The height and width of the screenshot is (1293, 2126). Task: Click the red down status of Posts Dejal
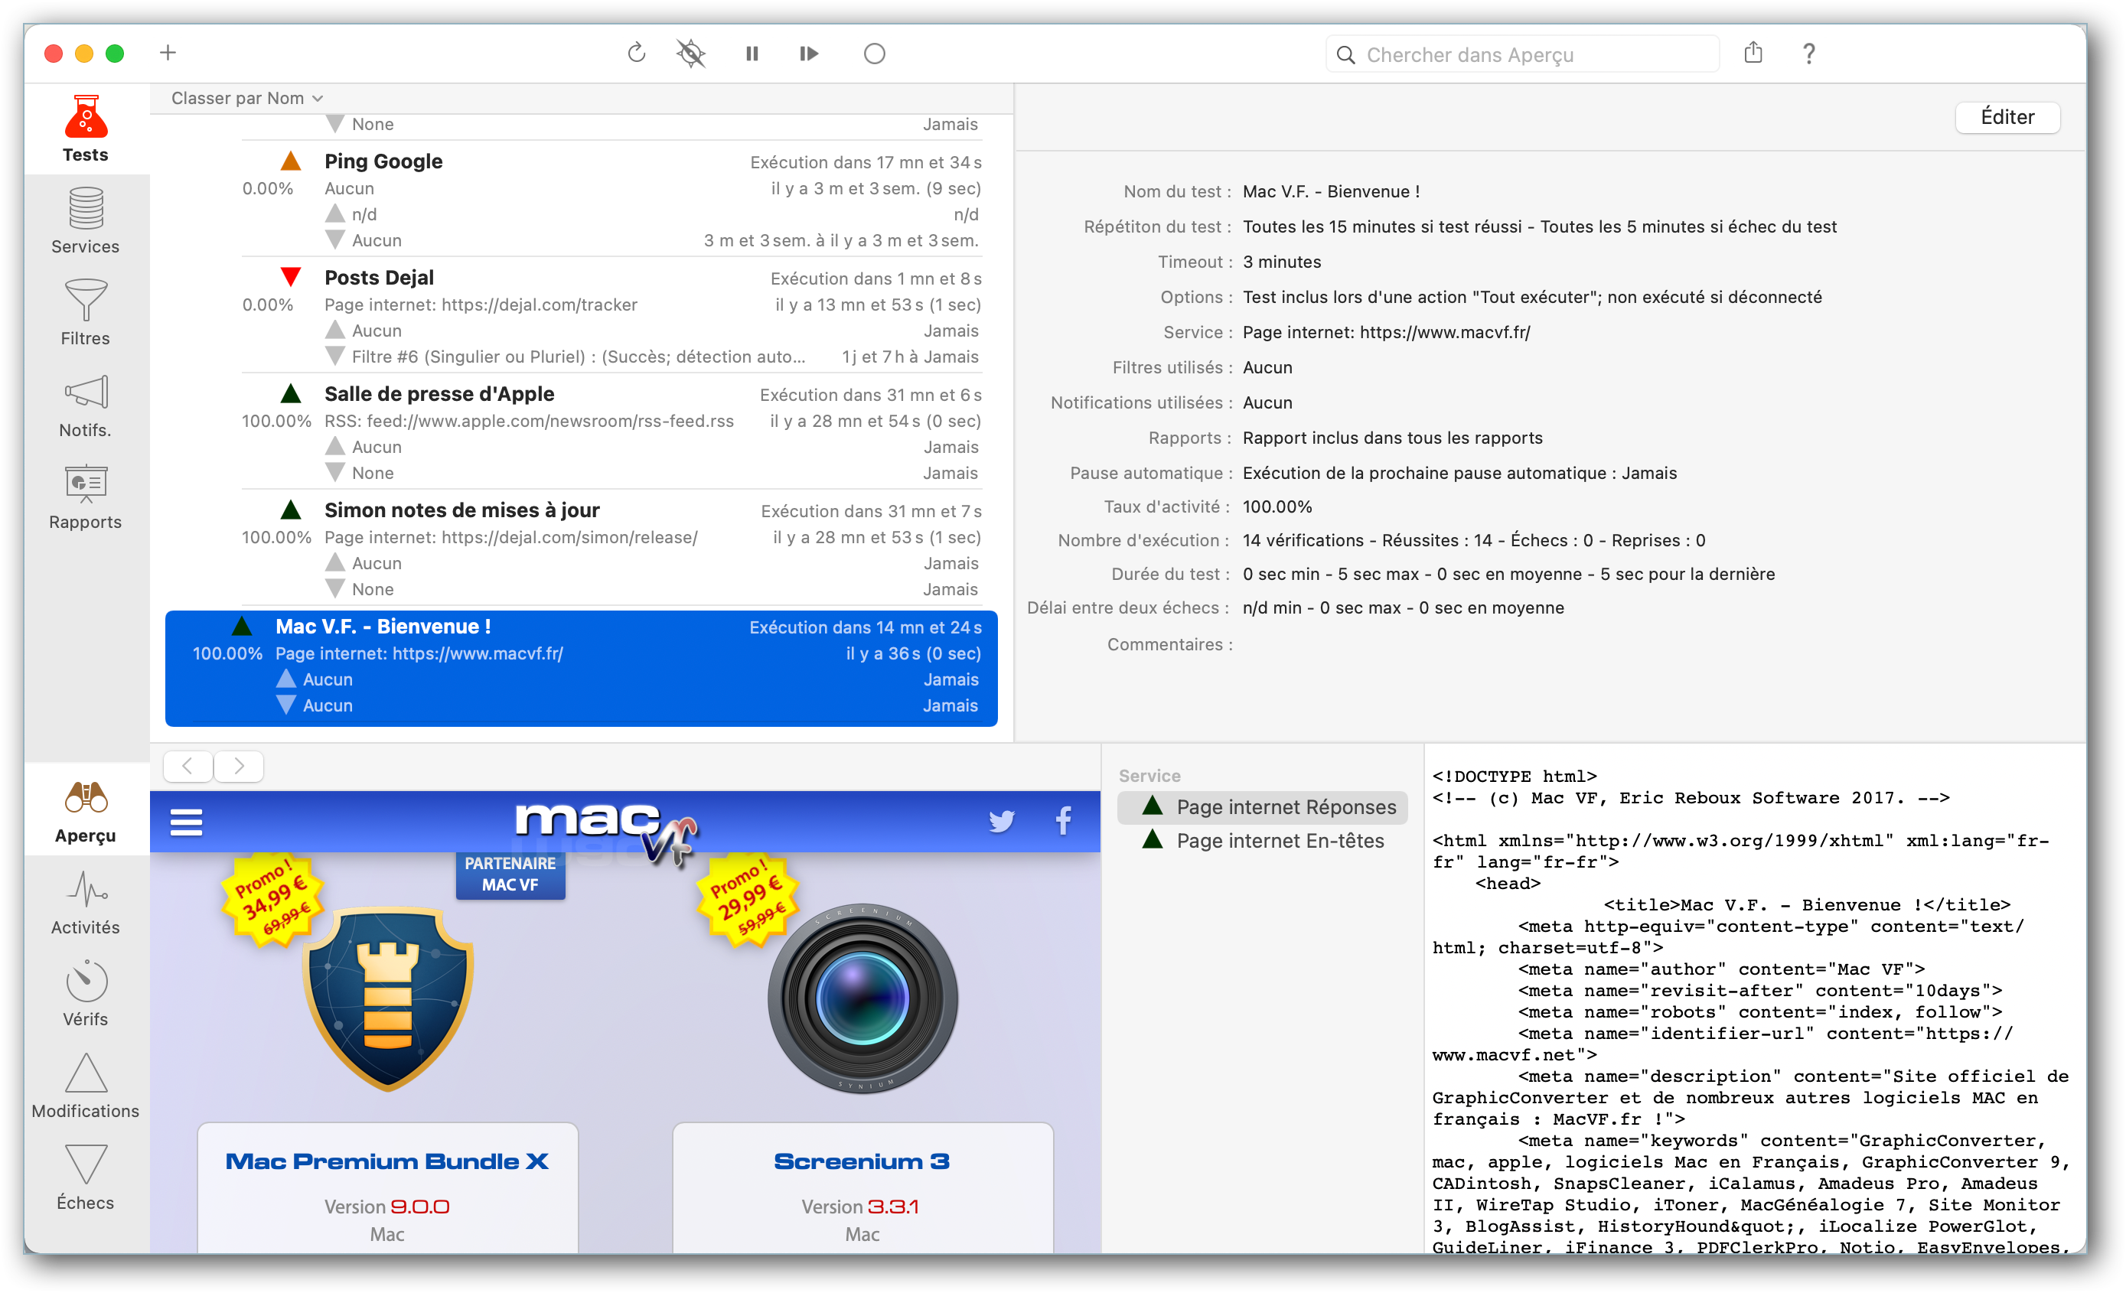pos(291,277)
